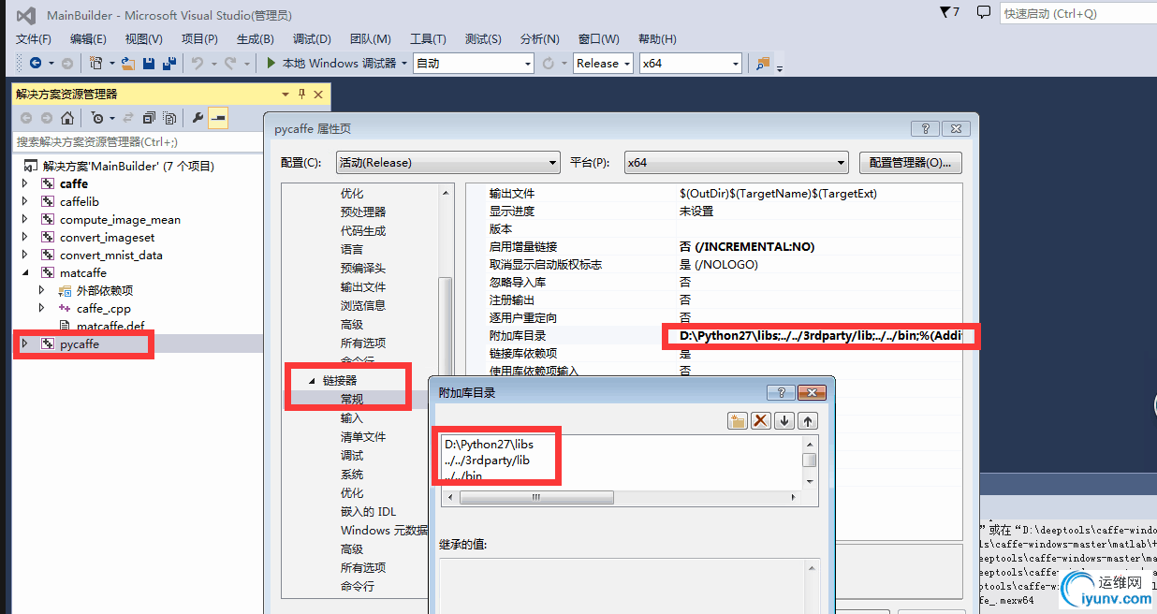Close the Solution Explorer panel

click(318, 94)
